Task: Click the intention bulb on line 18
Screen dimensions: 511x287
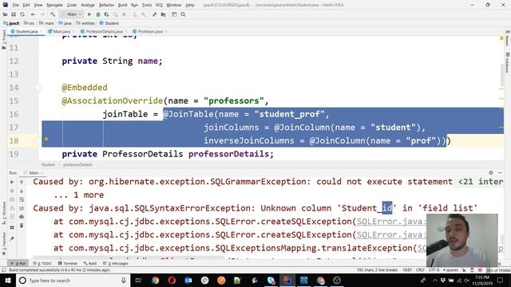Action: tap(46, 139)
